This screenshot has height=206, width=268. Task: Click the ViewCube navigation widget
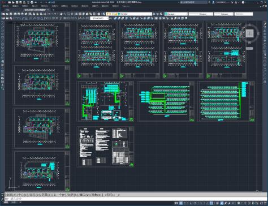tap(250, 33)
